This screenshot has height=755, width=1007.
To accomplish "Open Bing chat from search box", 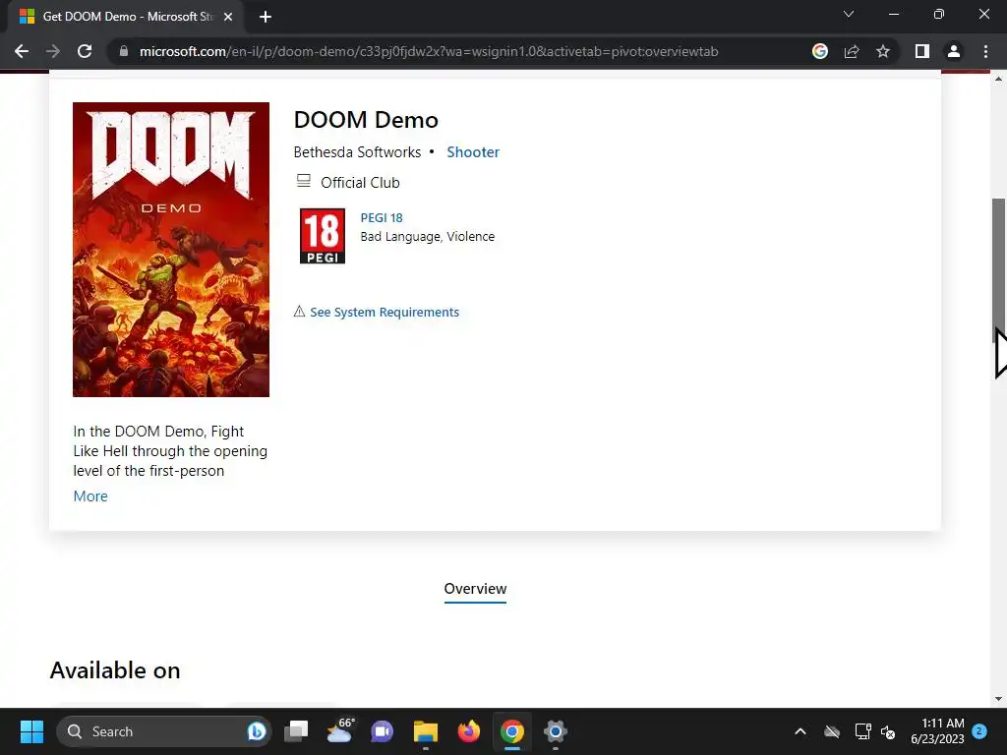I will click(257, 731).
